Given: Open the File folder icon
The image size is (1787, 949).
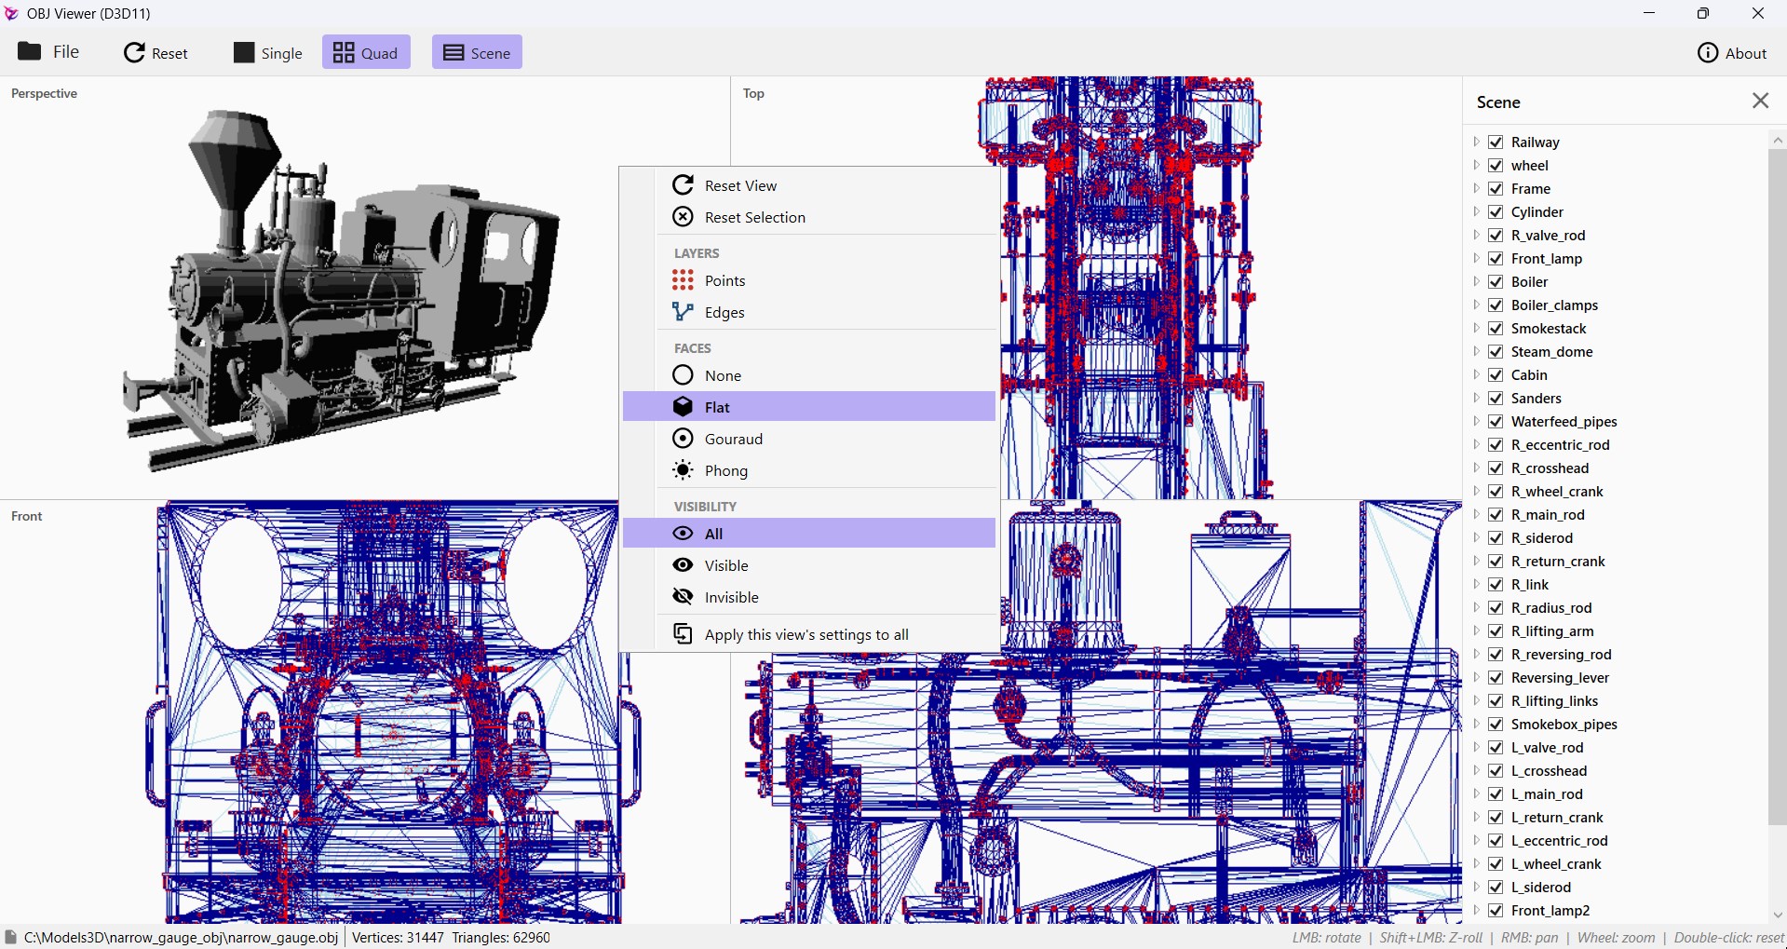Looking at the screenshot, I should coord(30,51).
